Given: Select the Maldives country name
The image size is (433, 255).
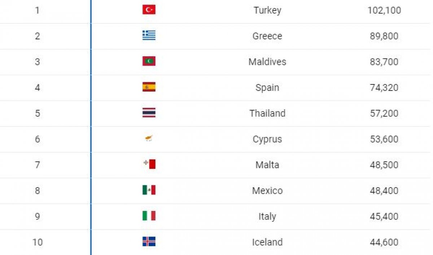Looking at the screenshot, I should point(267,62).
